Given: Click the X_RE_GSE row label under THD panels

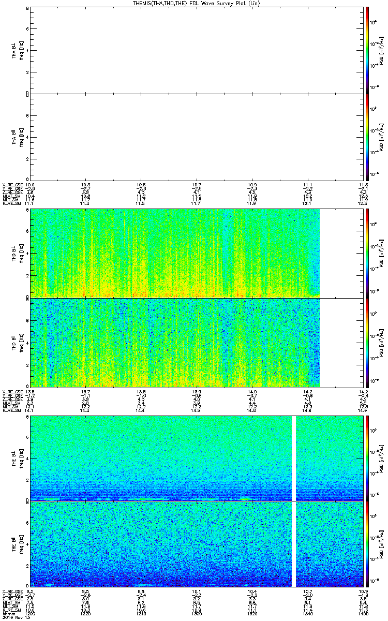Looking at the screenshot, I should point(12,392).
